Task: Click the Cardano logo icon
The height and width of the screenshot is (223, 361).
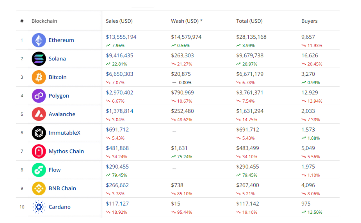Action: tap(39, 207)
